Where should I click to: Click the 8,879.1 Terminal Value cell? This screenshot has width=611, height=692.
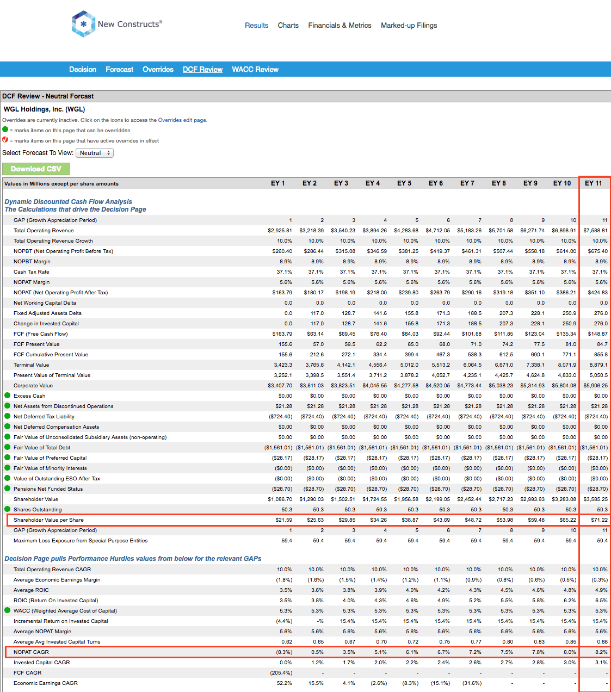(598, 364)
